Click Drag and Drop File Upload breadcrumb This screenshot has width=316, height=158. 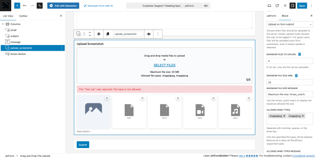click(35, 156)
